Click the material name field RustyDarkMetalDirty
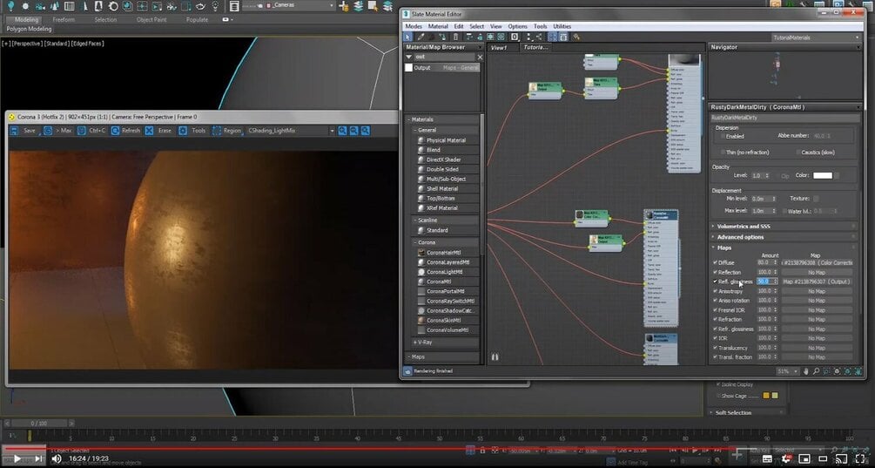Viewport: 875px width, 468px height. 785,118
